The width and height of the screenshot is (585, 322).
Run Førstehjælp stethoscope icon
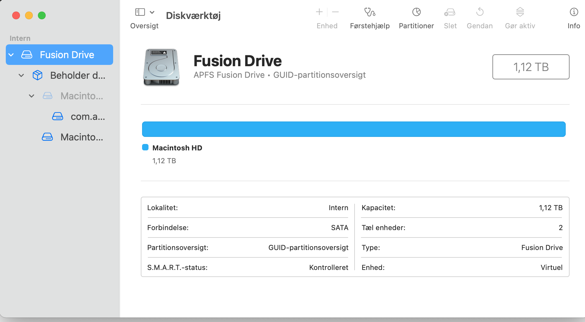[370, 12]
